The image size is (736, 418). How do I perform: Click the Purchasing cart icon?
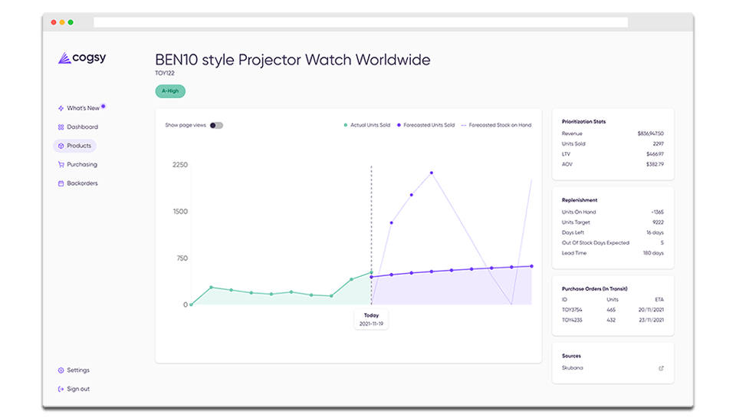(61, 164)
